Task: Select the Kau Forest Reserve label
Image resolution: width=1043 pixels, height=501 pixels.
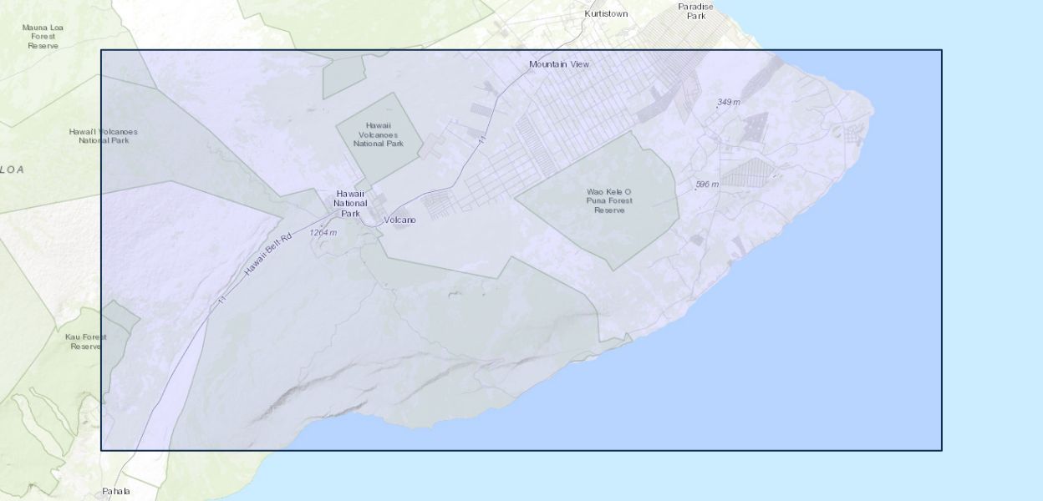Action: 85,342
